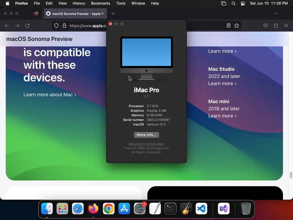Open a new tab with plus button
293x220 pixels.
[x=113, y=14]
